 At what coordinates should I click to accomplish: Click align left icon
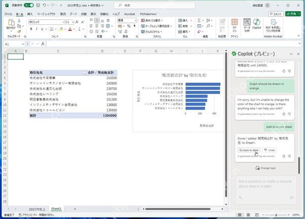pyautogui.click(x=91, y=26)
